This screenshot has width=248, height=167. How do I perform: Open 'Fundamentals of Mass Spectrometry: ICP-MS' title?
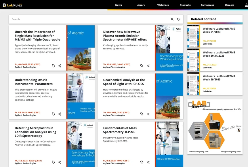coord(120,130)
